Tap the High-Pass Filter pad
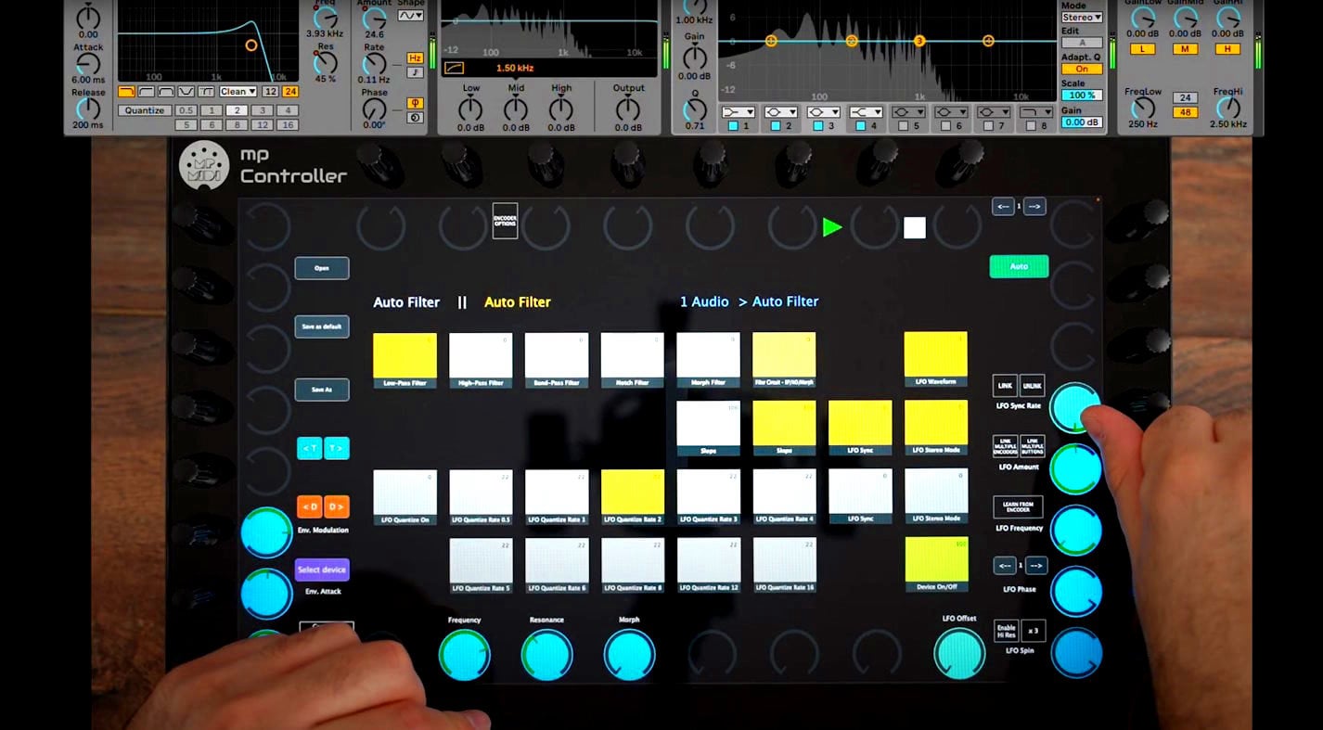The width and height of the screenshot is (1323, 730). (481, 360)
